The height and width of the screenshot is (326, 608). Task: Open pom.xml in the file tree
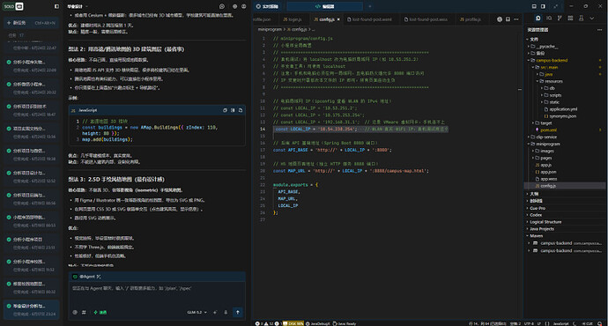point(564,130)
